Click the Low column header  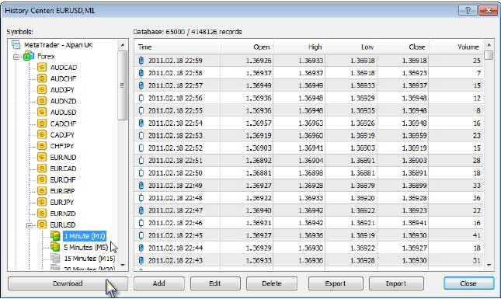click(351, 47)
